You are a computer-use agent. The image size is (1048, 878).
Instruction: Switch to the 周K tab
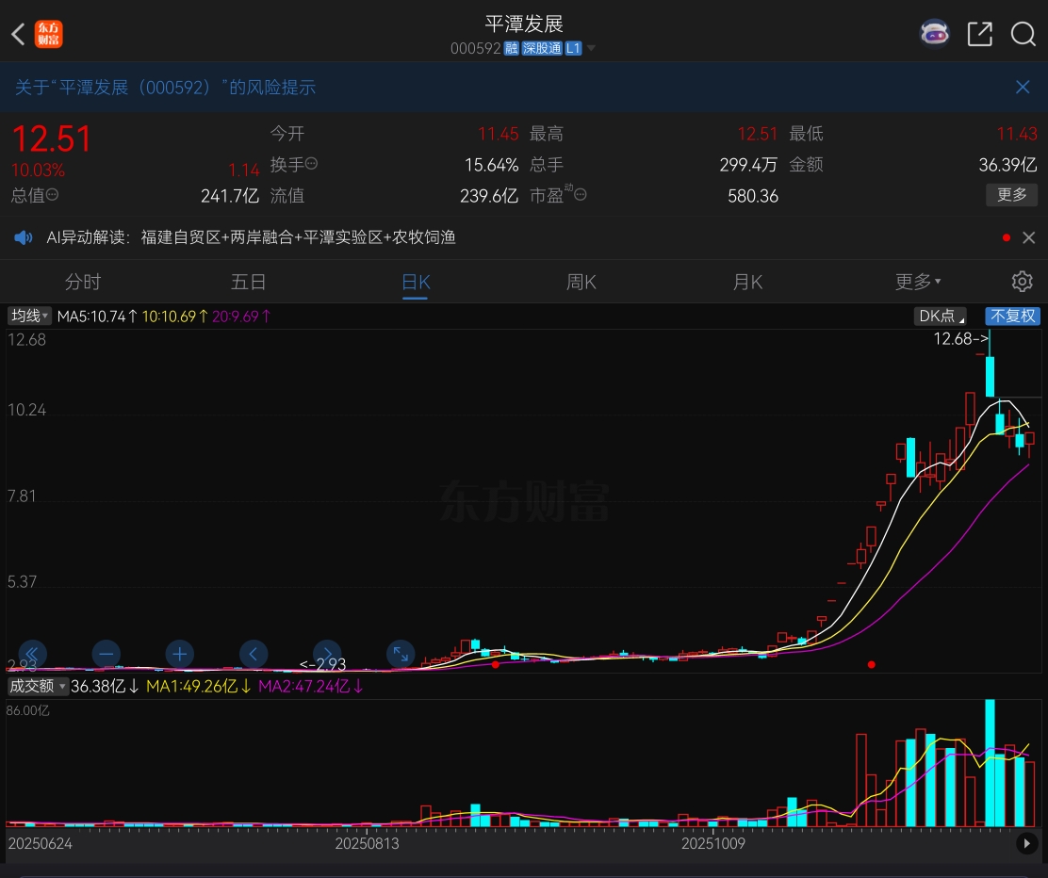pyautogui.click(x=581, y=282)
